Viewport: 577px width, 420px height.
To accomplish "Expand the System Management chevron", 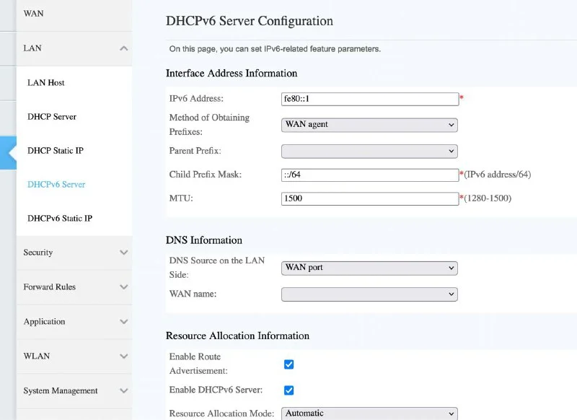I will tap(123, 391).
